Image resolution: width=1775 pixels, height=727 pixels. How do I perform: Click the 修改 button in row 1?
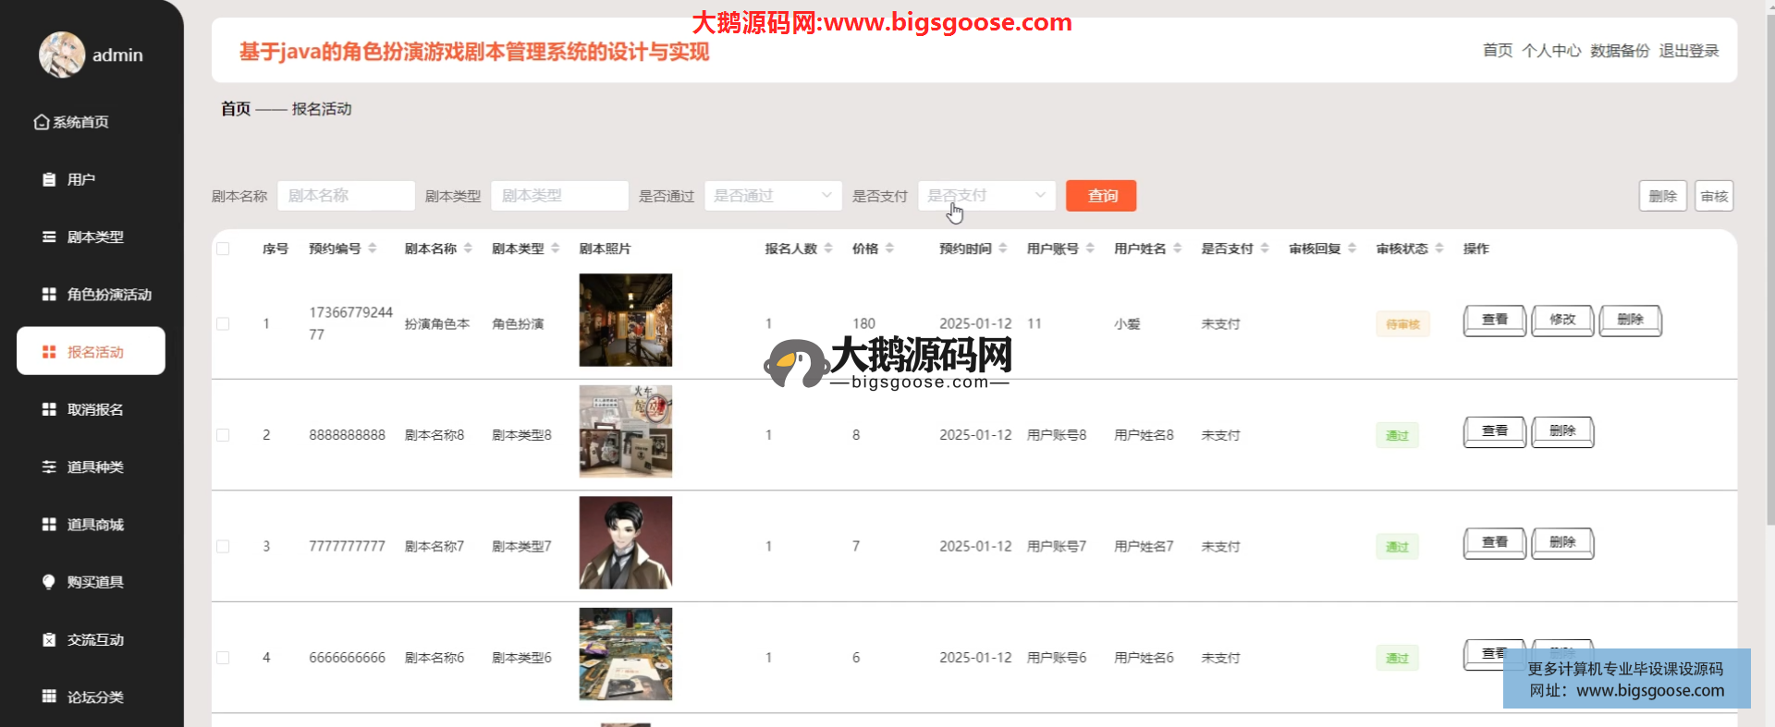coord(1561,320)
